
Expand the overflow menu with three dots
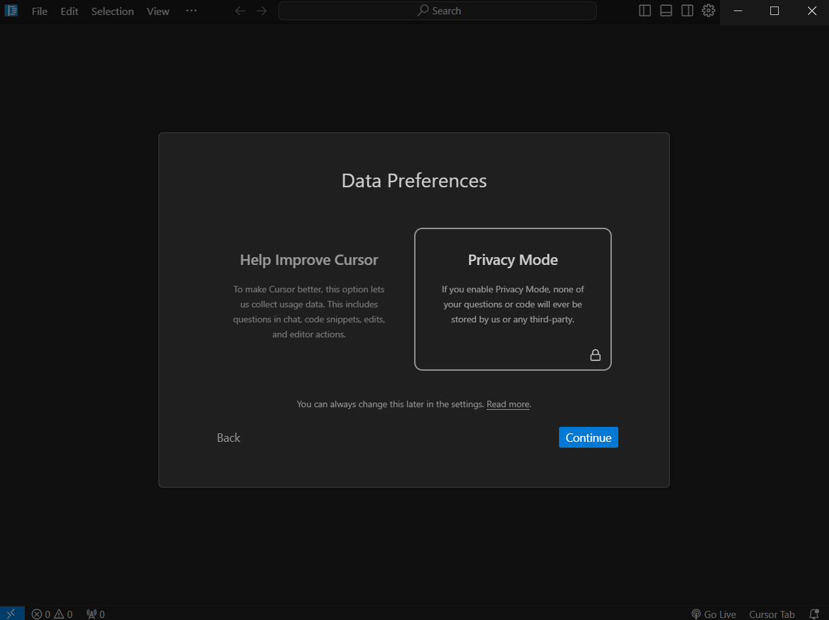pos(191,11)
